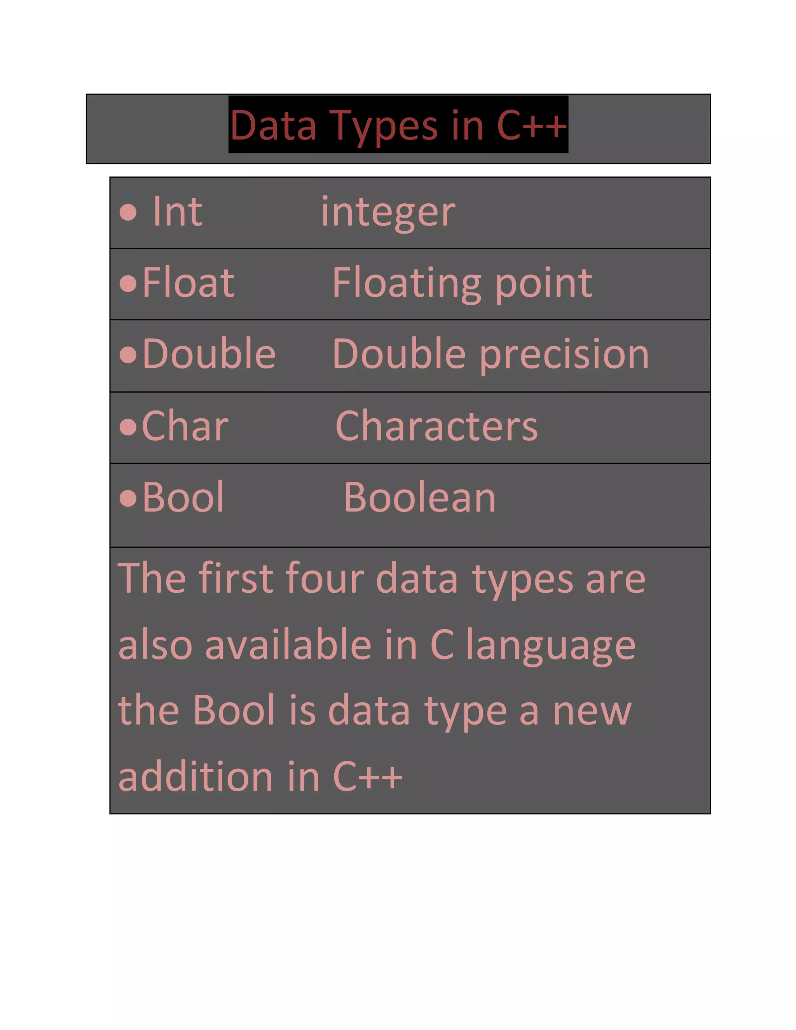Click the "Data Types in C++" title
796x1030 pixels.
[x=398, y=125]
